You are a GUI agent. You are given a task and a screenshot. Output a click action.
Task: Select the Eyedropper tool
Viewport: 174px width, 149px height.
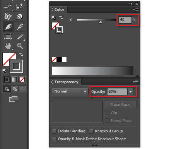tap(20, 27)
